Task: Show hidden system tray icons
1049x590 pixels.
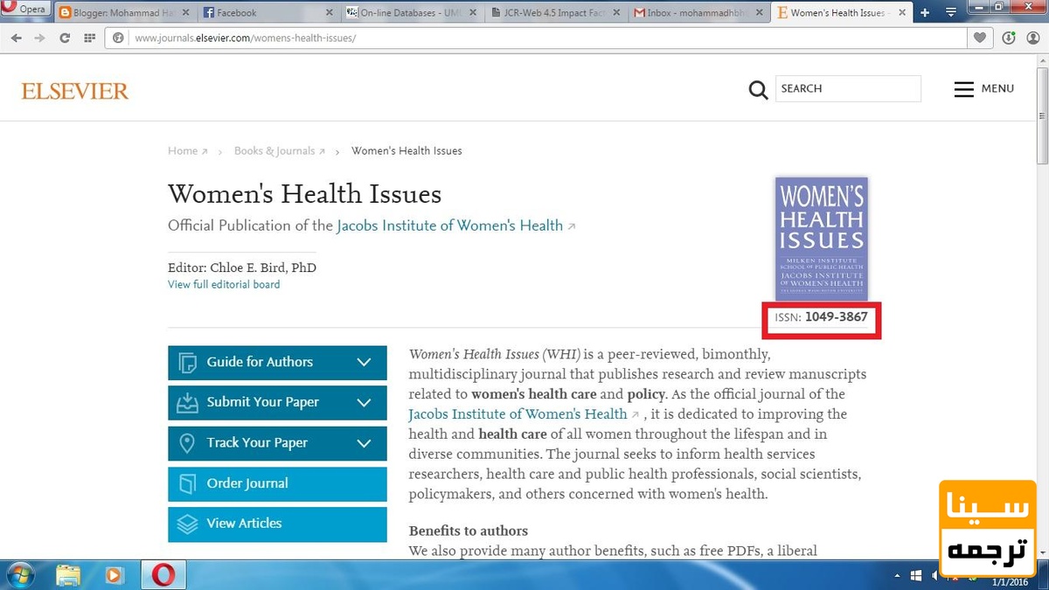Action: coord(899,576)
